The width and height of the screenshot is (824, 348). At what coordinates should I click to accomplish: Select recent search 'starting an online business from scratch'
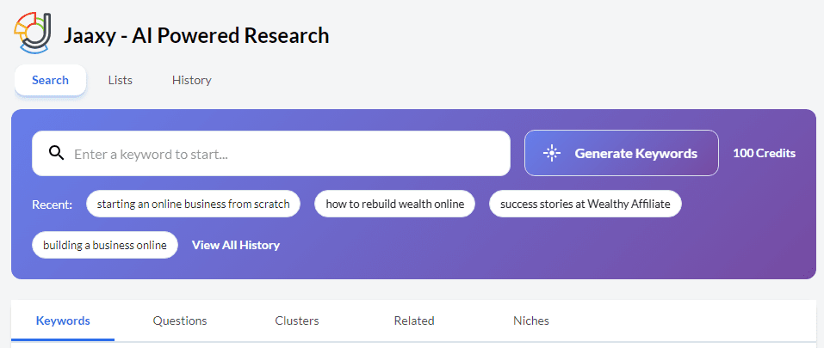tap(193, 204)
